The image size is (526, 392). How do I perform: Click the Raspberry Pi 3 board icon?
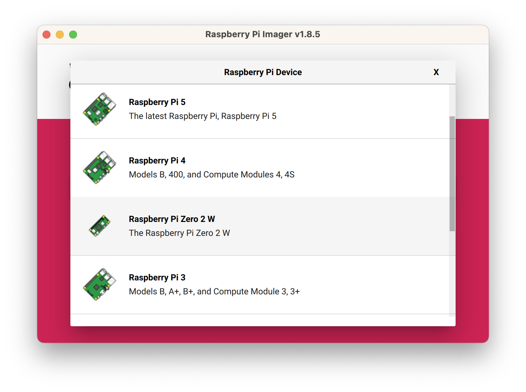point(99,284)
